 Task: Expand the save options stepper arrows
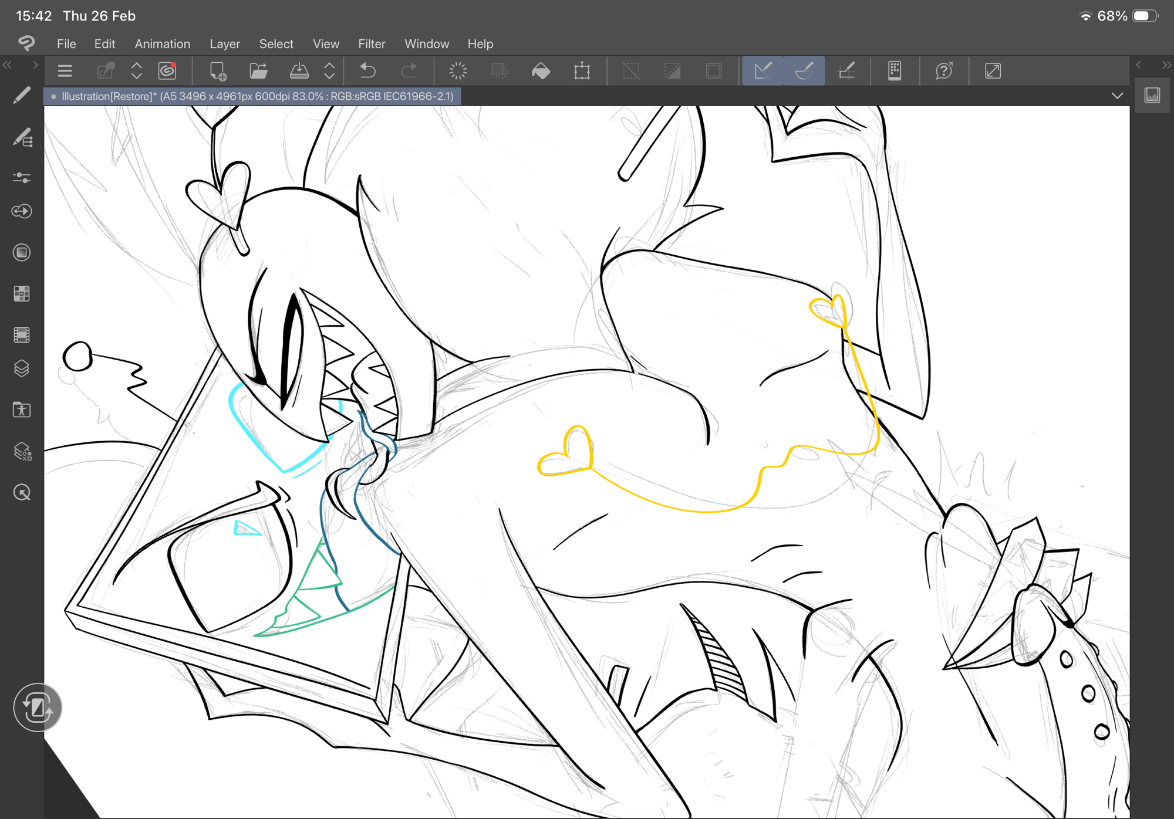[329, 71]
